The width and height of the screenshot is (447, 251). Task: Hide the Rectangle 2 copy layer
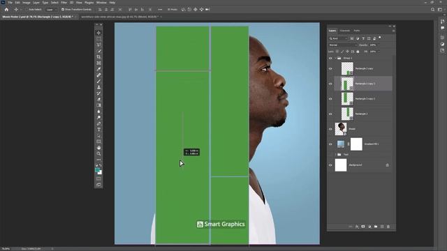(330, 68)
